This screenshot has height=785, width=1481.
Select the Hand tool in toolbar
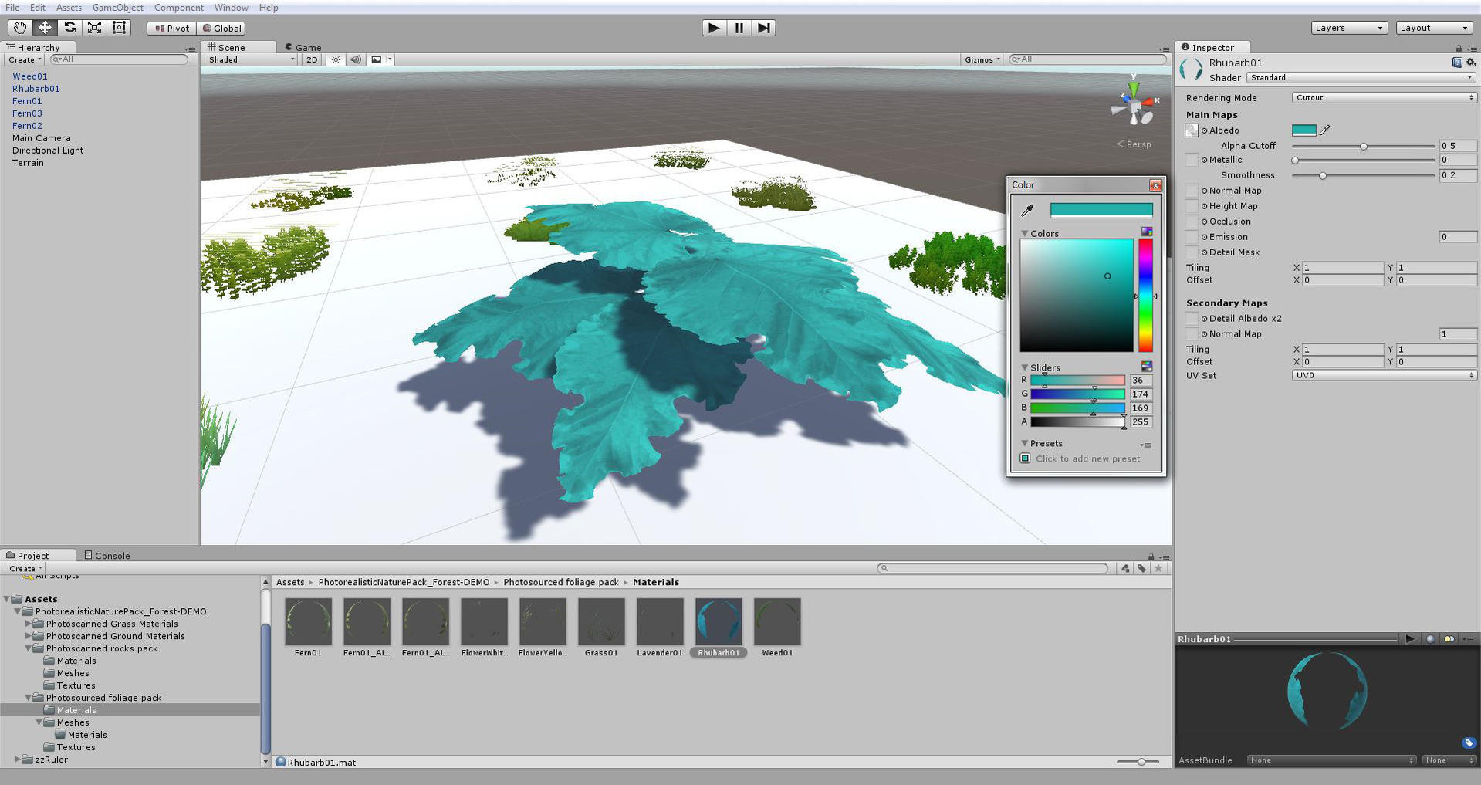(x=20, y=28)
